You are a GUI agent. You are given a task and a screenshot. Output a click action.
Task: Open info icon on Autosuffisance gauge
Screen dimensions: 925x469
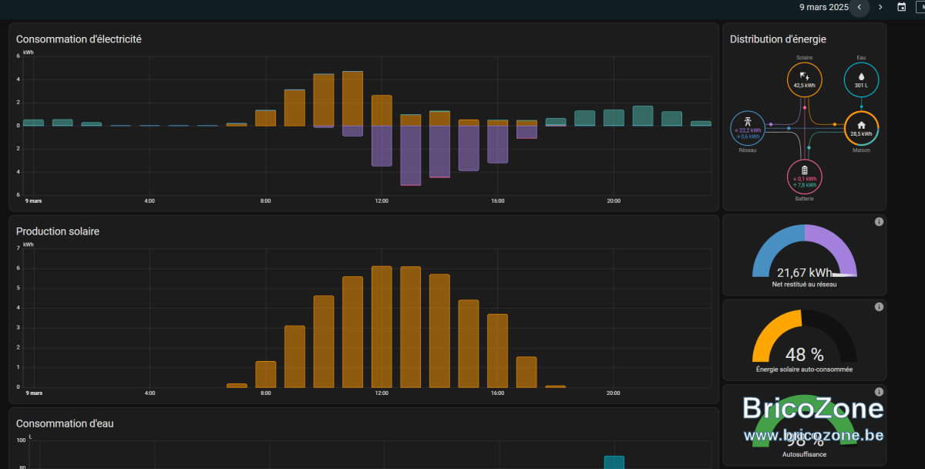(x=879, y=392)
